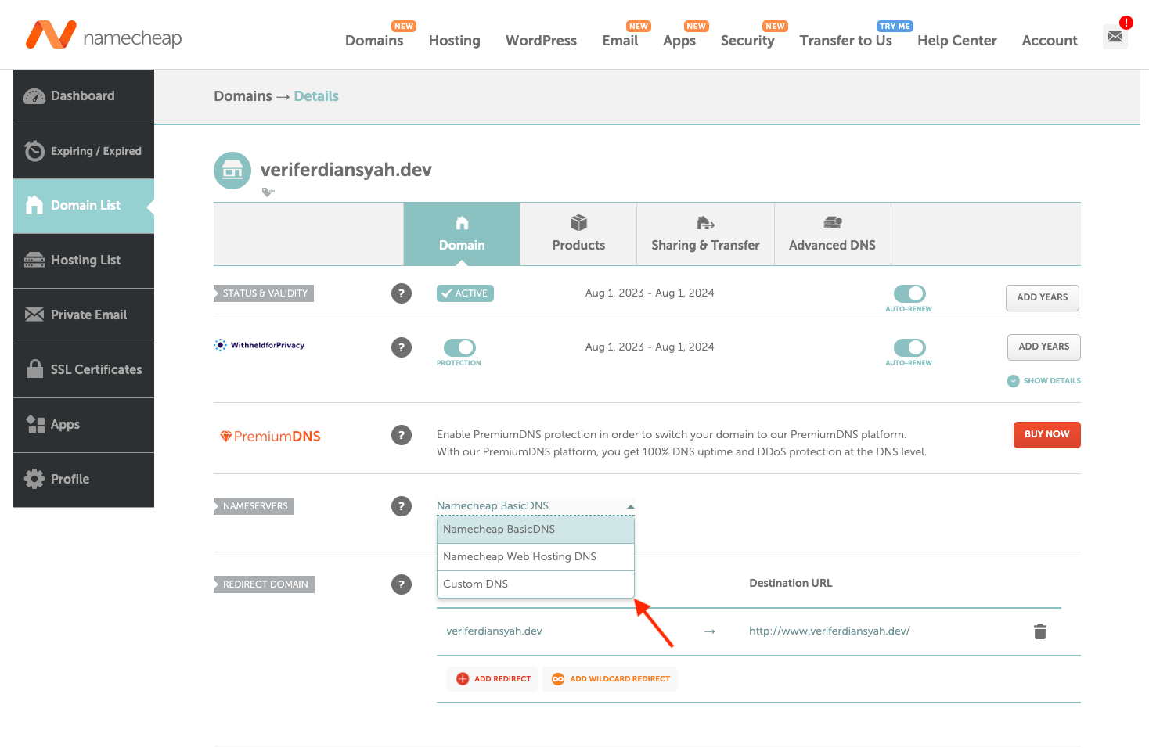Click the WithheldforPrivacy logo

(260, 345)
